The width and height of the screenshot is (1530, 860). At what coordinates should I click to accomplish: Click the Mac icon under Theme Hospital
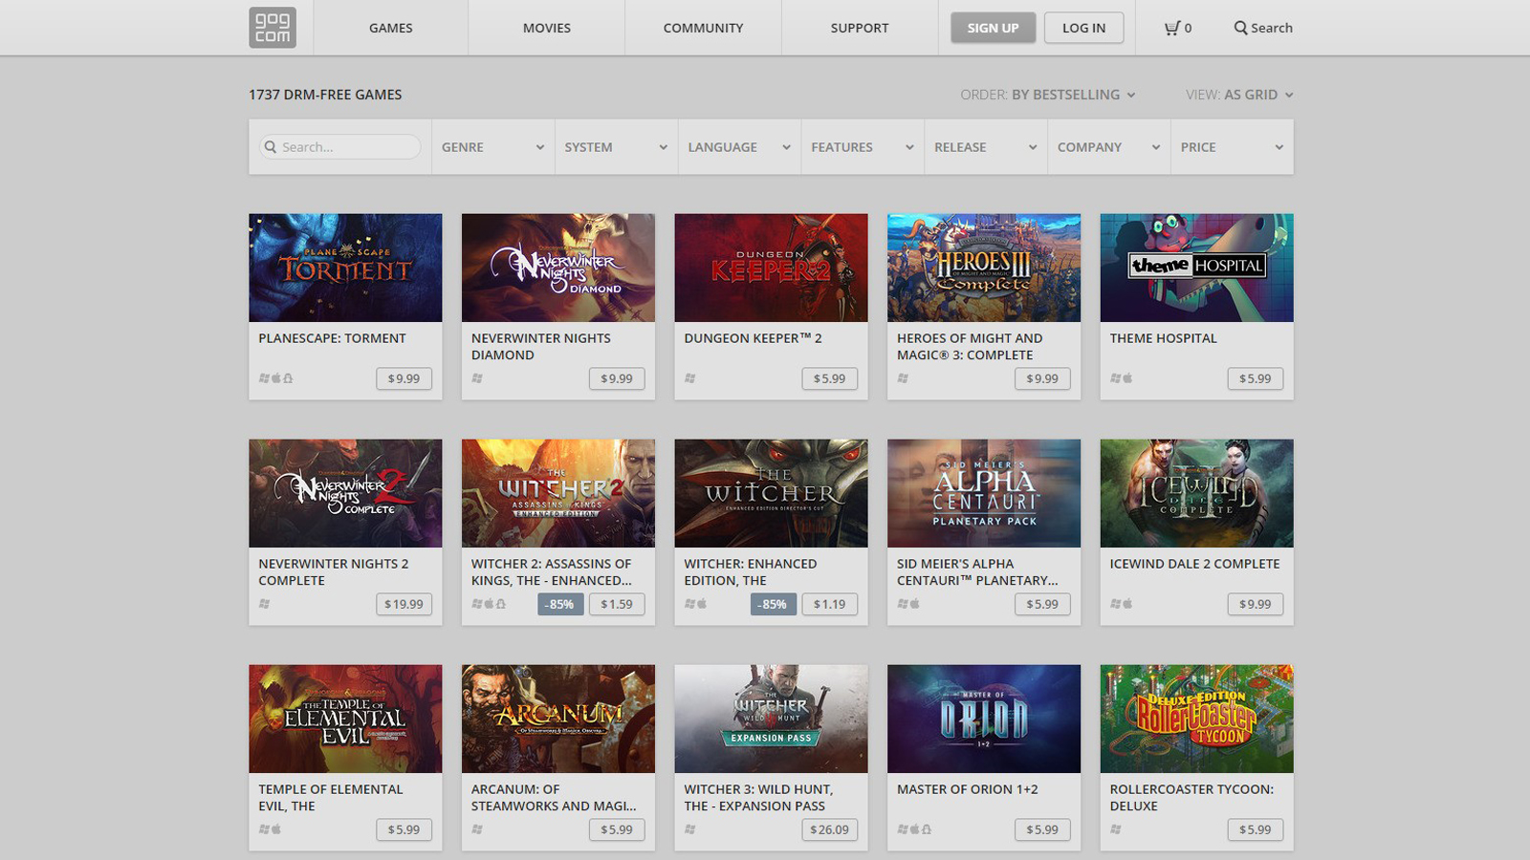coord(1127,378)
